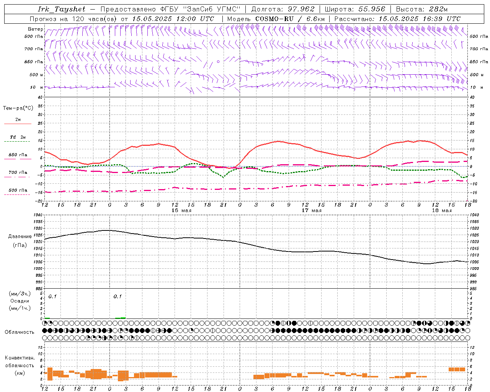Select the 17 мая date label
The image size is (490, 392).
pyautogui.click(x=312, y=210)
